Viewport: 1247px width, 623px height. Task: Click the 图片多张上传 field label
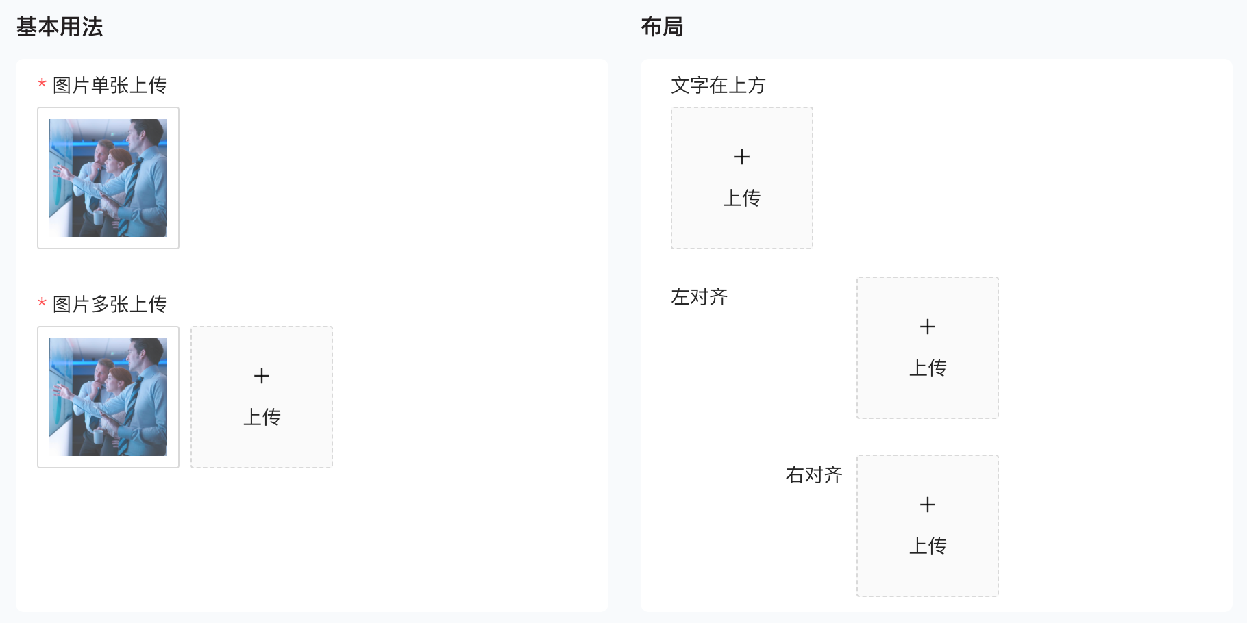[x=110, y=304]
